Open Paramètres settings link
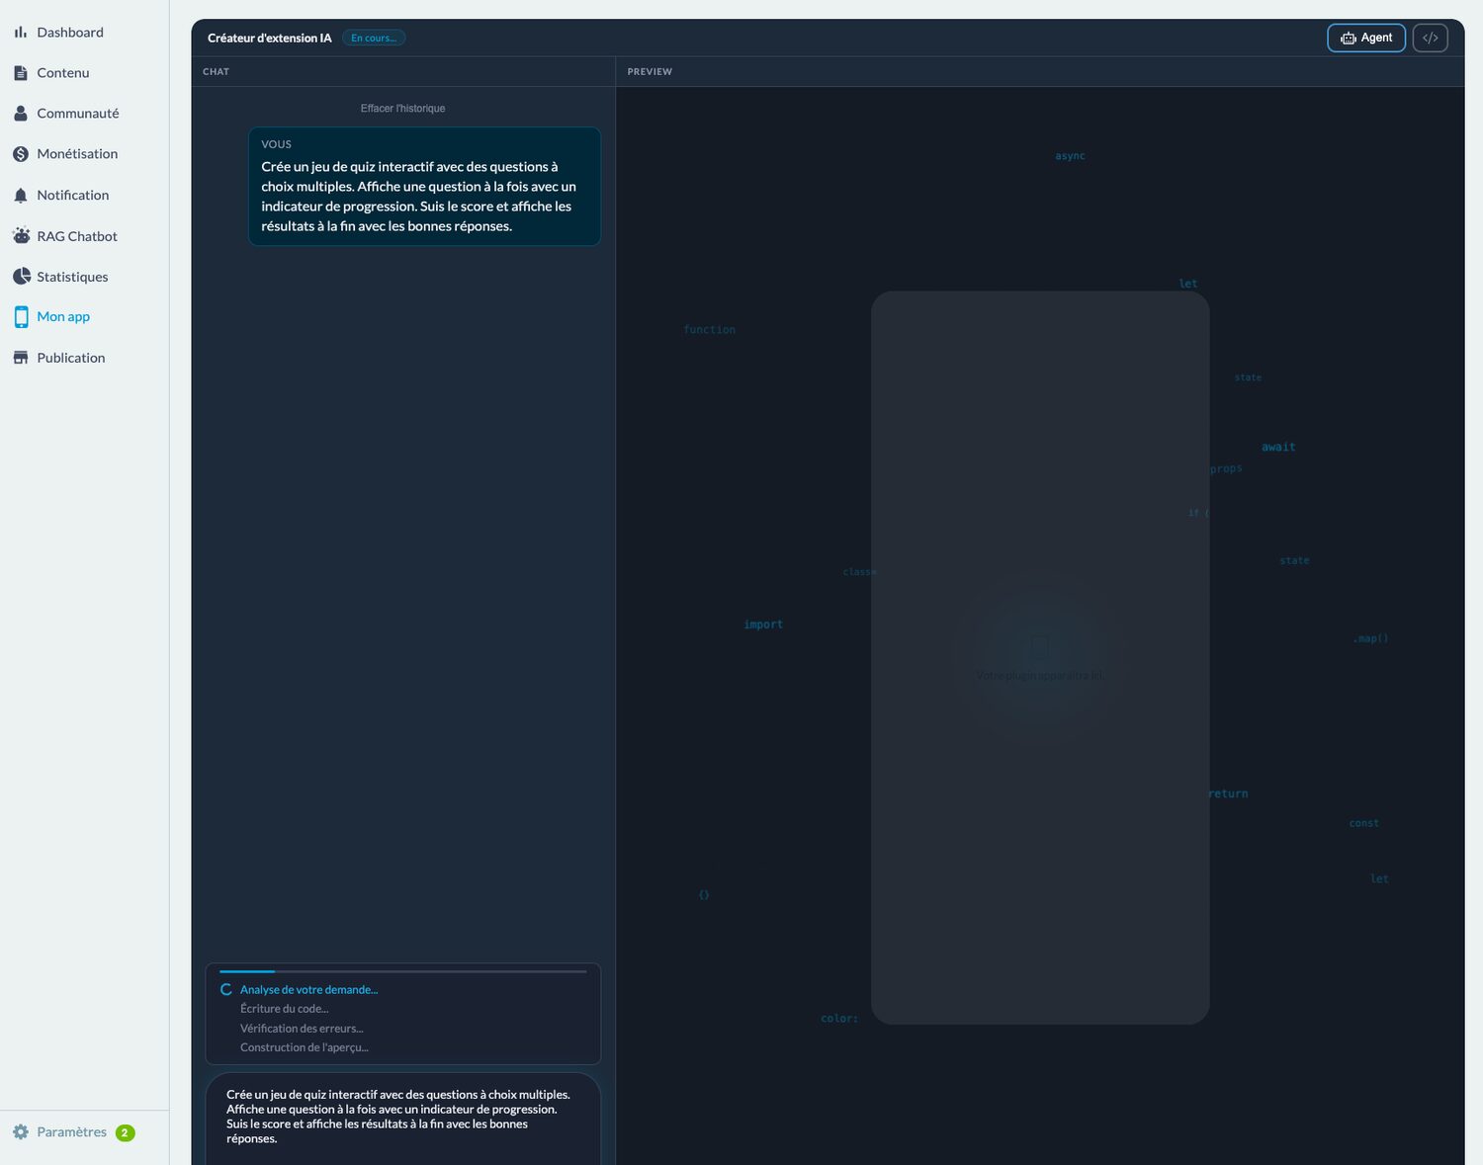 click(x=71, y=1132)
